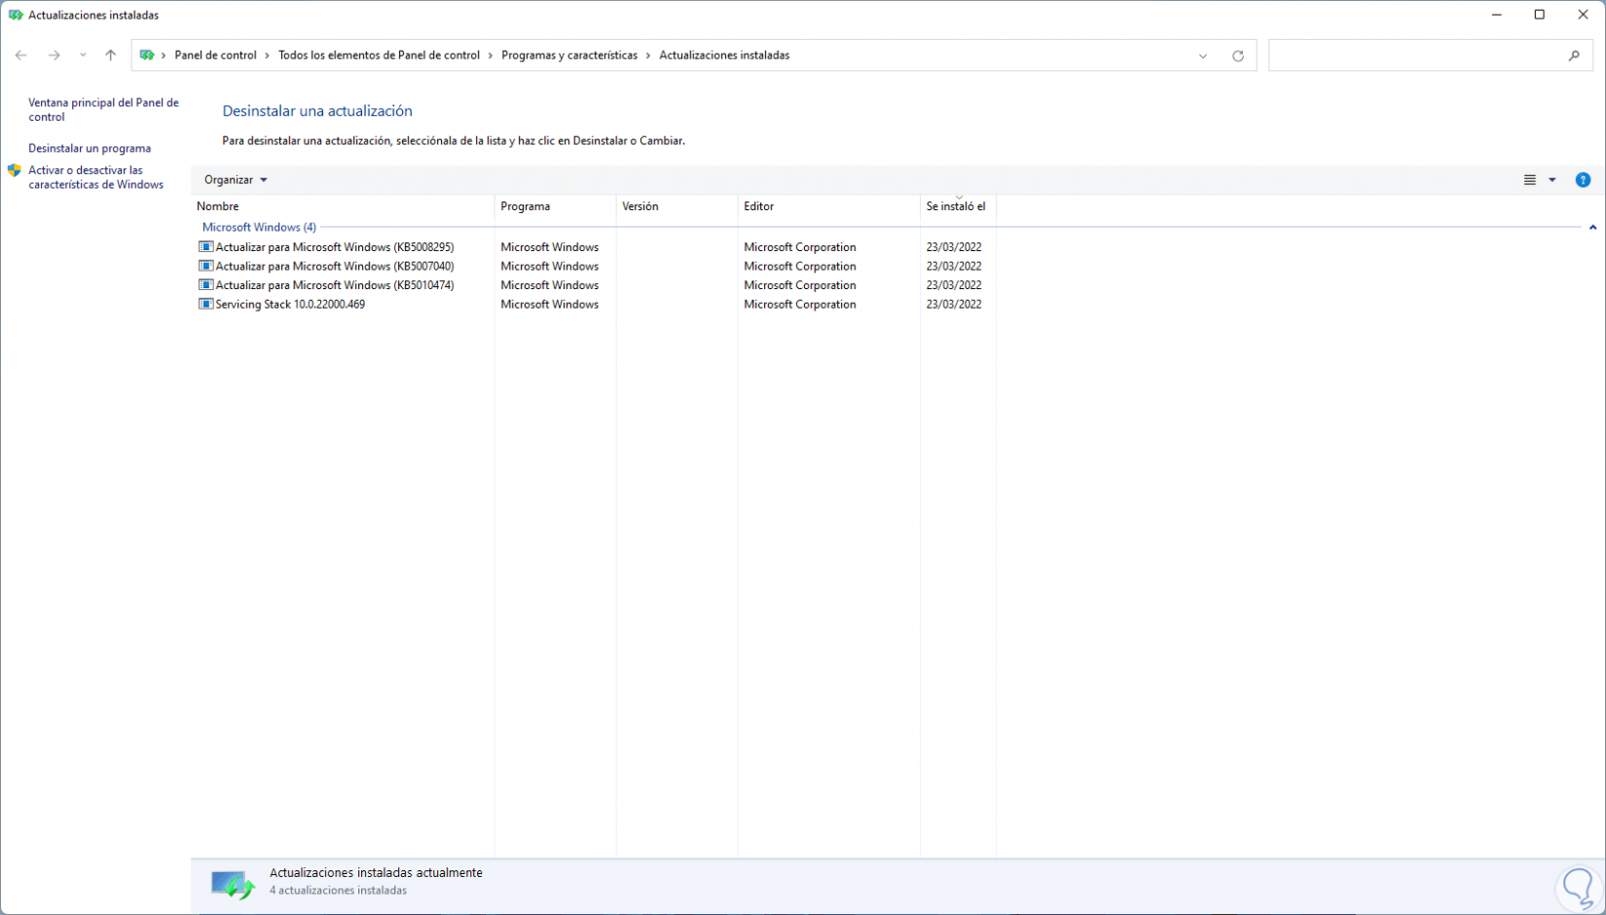Open Todos los elementos de Panel de control breadcrumb

pos(379,55)
